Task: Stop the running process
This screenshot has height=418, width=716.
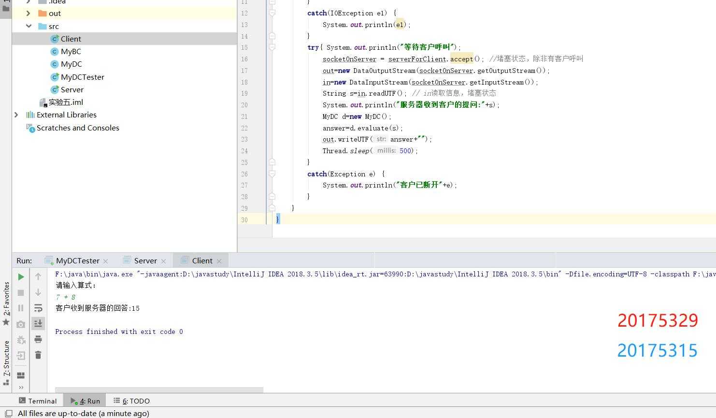Action: click(21, 292)
